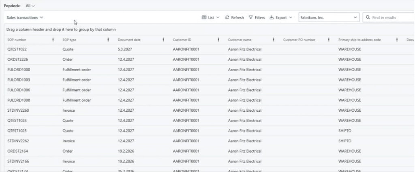
Task: Open the Customer ID column options menu
Action: tap(218, 40)
